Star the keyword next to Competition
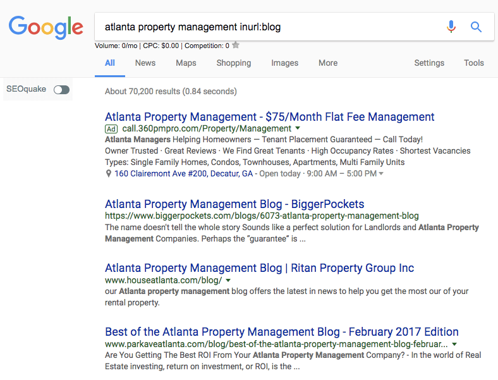 click(236, 45)
